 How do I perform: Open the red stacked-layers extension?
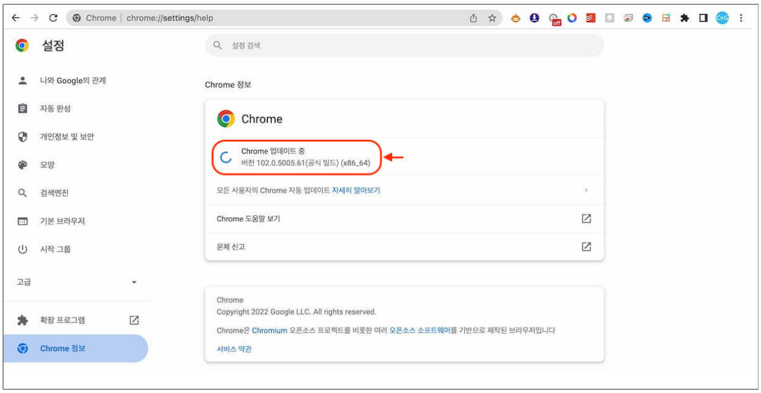pos(591,18)
